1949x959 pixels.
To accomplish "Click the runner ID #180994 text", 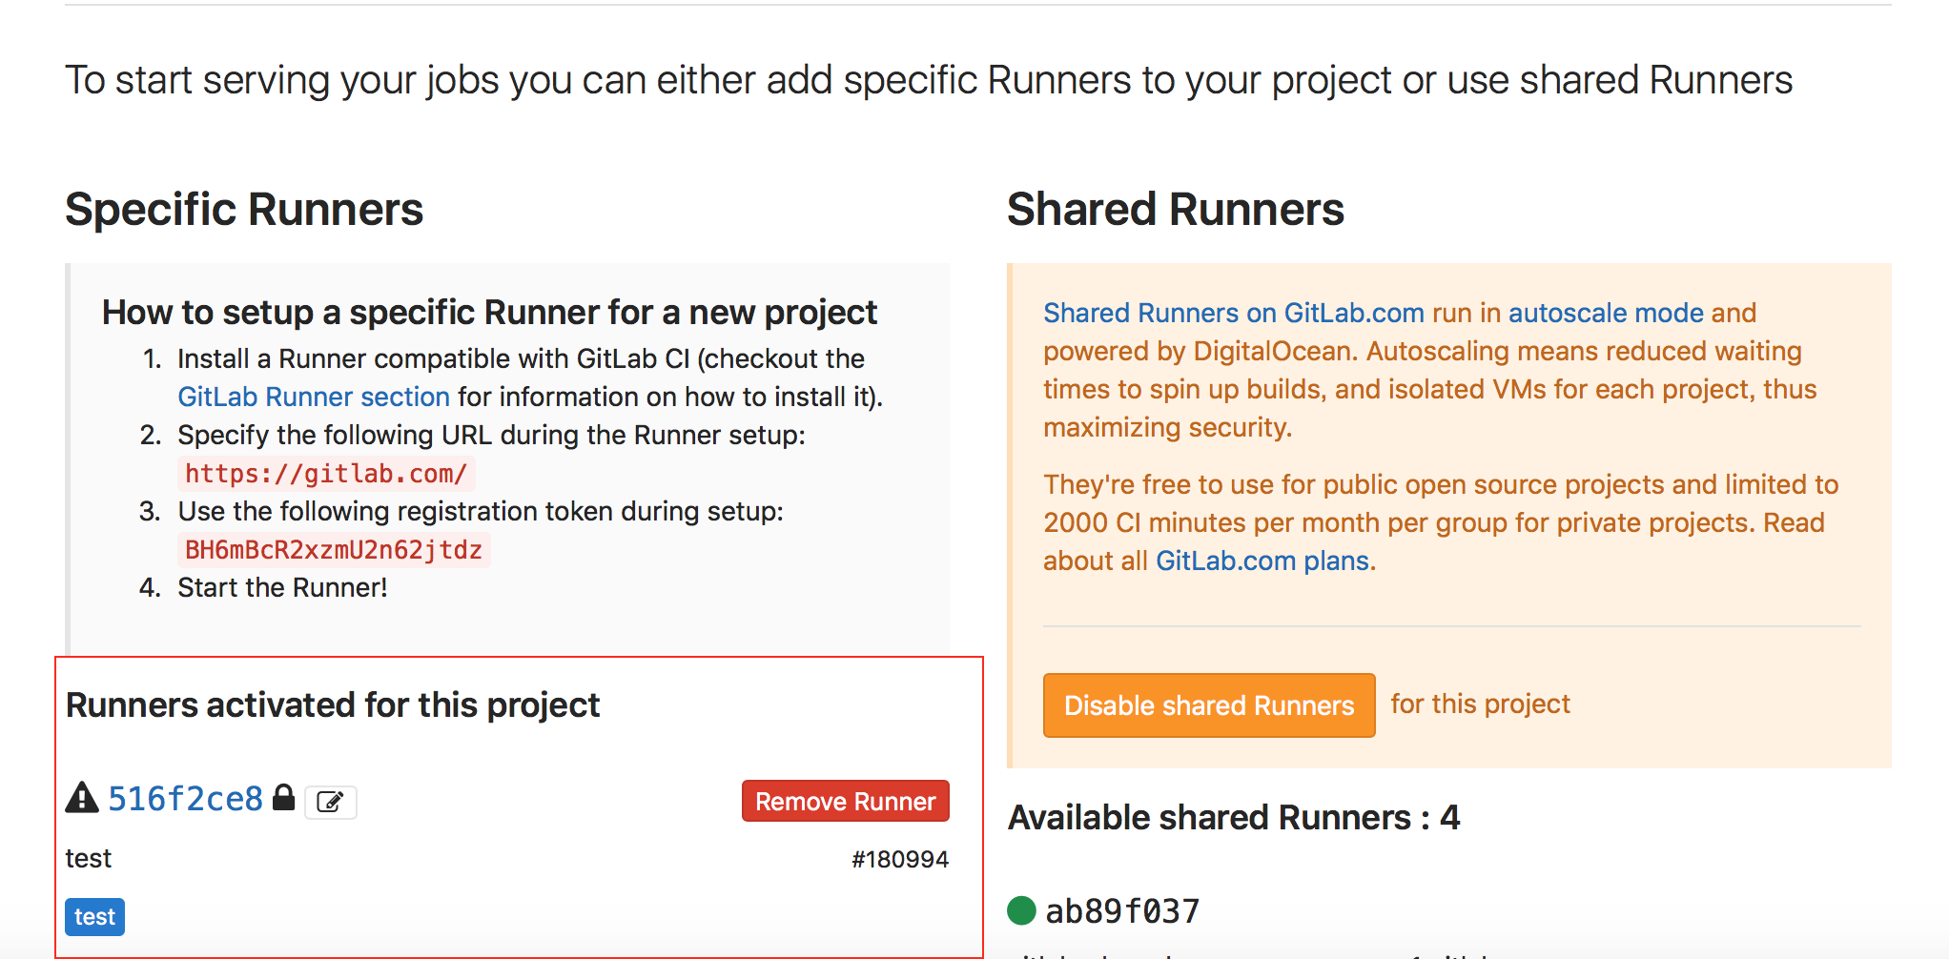I will [x=900, y=860].
